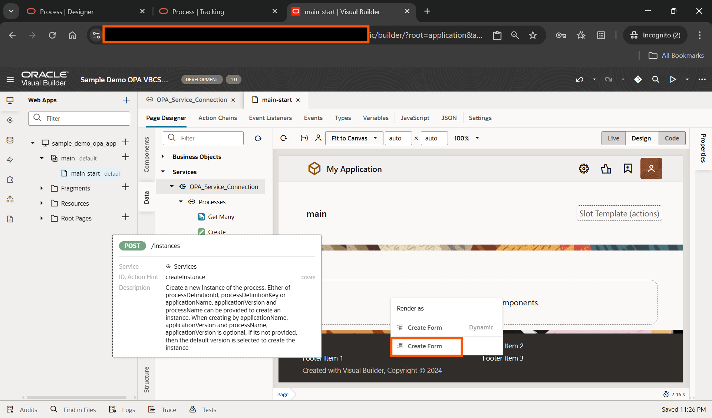The image size is (712, 418).
Task: Collapse the OPA_Service_Connection node
Action: [x=172, y=186]
